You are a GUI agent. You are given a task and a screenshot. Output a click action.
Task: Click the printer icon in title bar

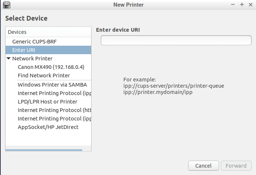pyautogui.click(x=7, y=4)
